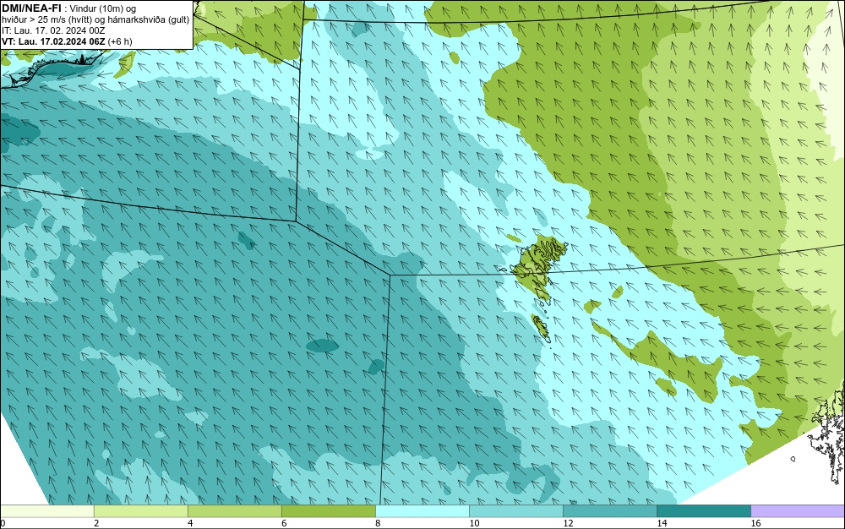The width and height of the screenshot is (845, 529).
Task: Click the 12–14 m/s teal legend swatch
Action: (x=609, y=511)
